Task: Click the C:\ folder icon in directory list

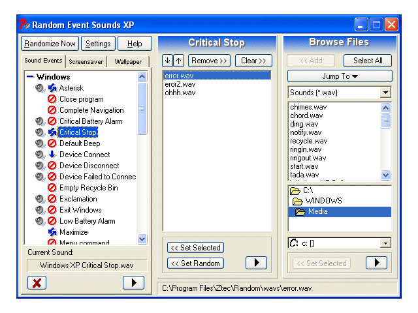Action: [x=295, y=191]
